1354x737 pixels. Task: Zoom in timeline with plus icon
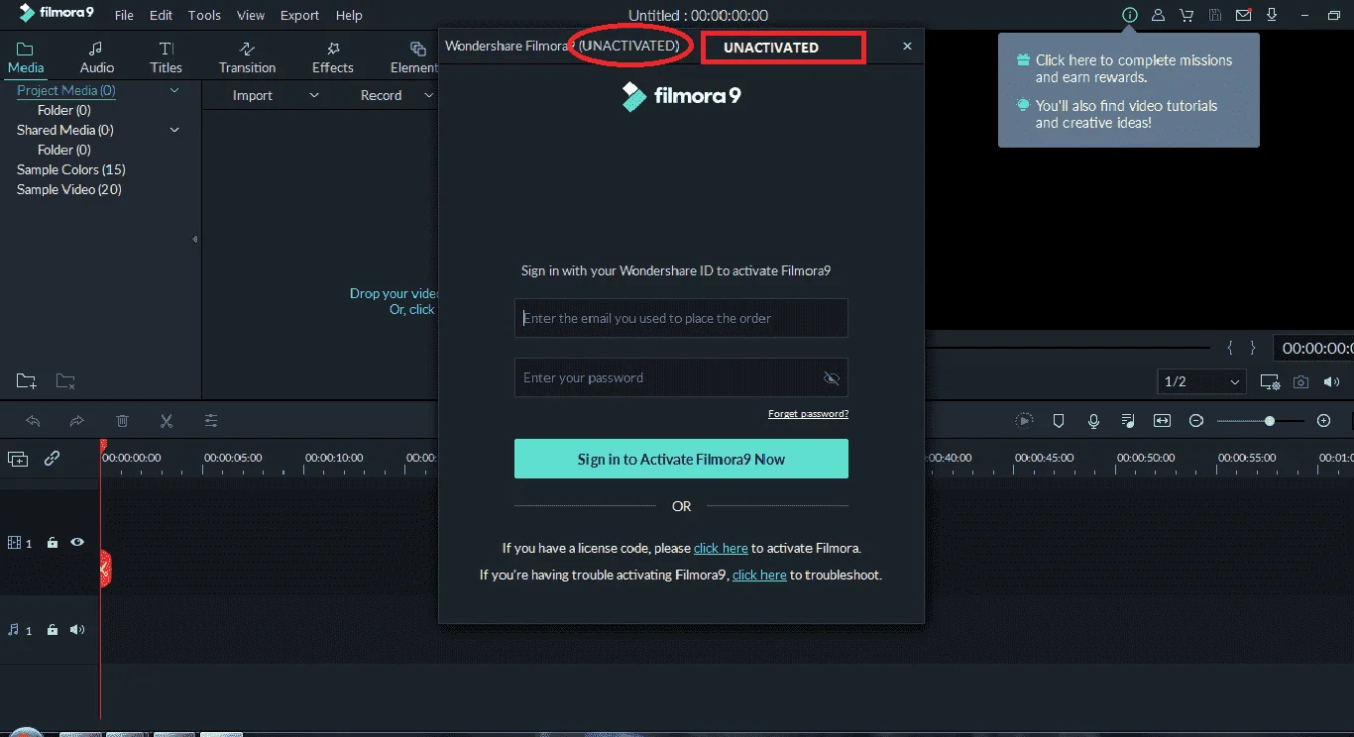[1323, 421]
